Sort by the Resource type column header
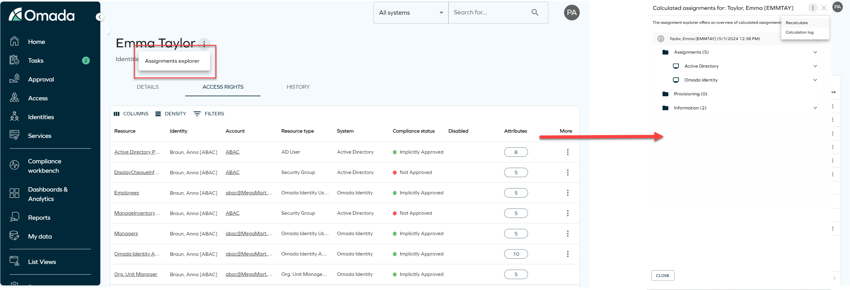Screen dimensions: 850x290 (x=297, y=131)
